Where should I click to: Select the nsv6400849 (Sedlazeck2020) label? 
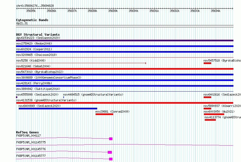coord(40,106)
